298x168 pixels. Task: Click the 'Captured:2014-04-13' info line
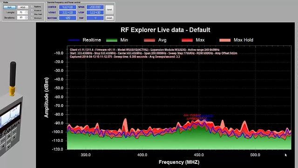pyautogui.click(x=125, y=57)
